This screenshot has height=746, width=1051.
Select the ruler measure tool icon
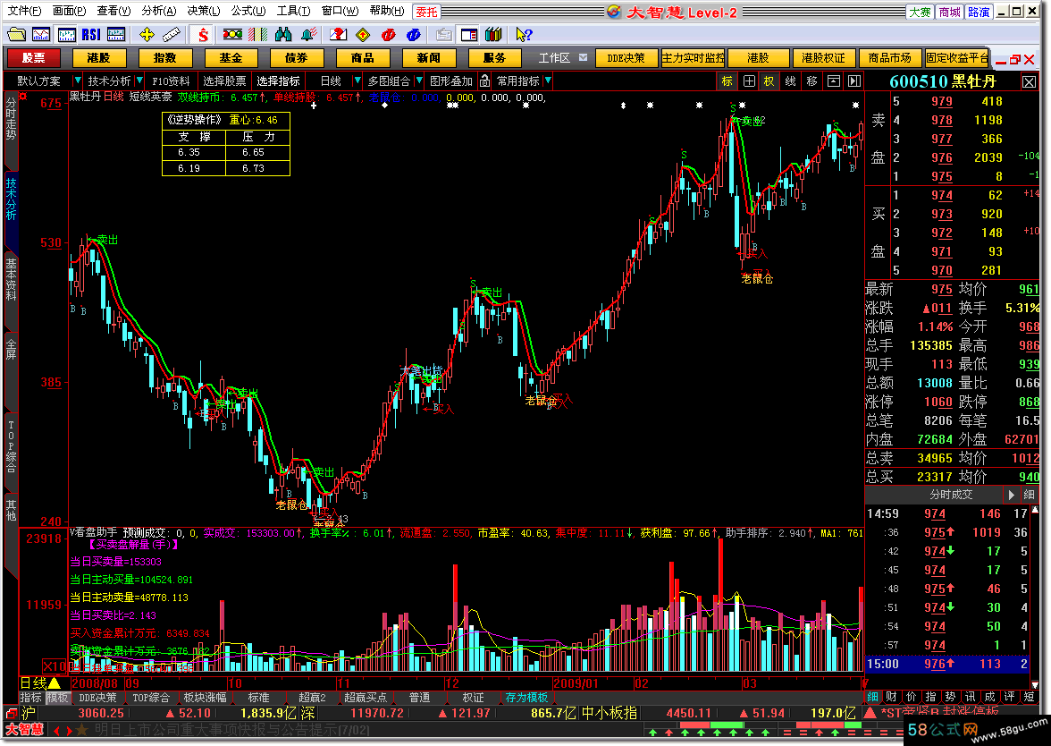coord(171,34)
